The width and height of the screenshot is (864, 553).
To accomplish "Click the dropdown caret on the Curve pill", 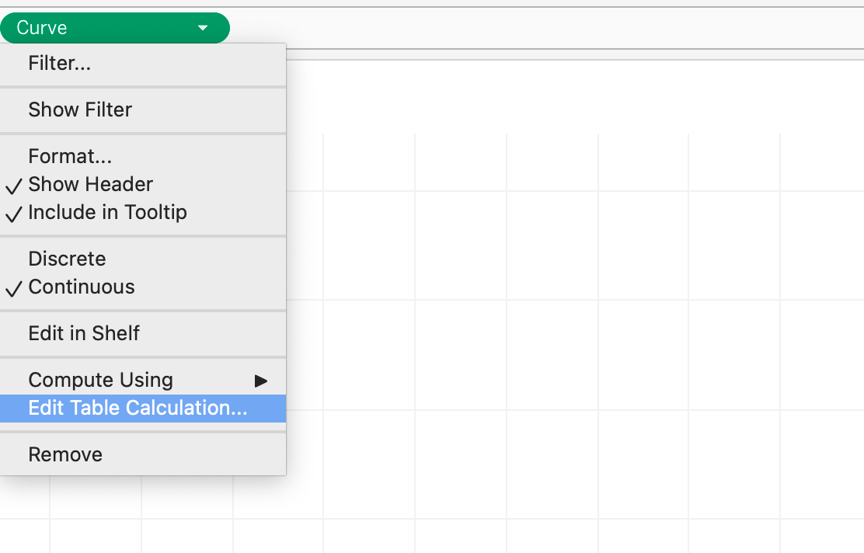I will coord(203,28).
